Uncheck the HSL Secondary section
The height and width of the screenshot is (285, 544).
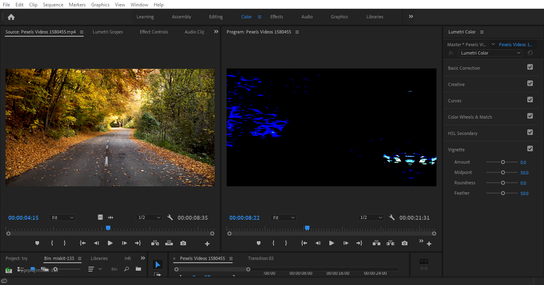click(x=530, y=133)
